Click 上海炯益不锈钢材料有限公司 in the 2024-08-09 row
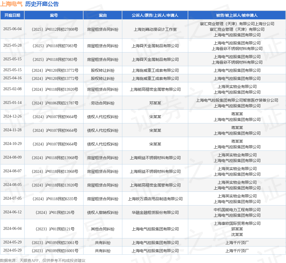Viewport: 286px width, 263px height. [155, 158]
